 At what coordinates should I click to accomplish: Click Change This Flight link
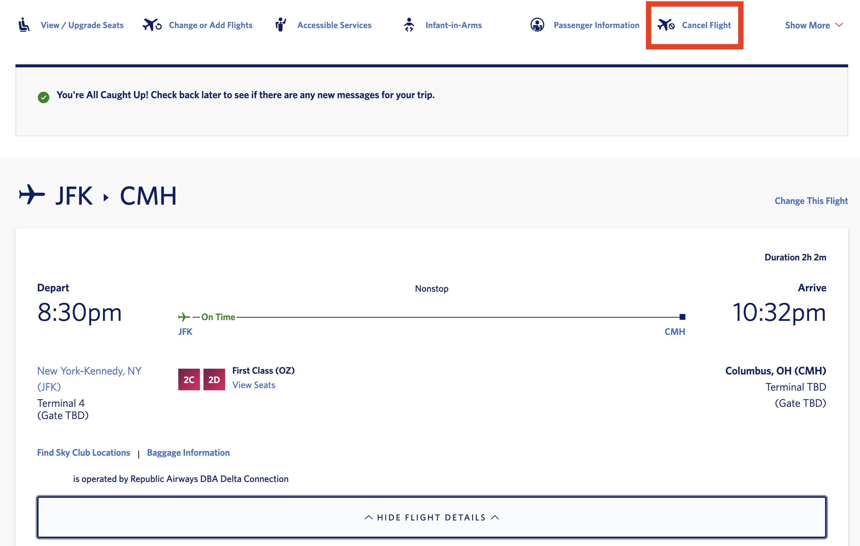811,201
